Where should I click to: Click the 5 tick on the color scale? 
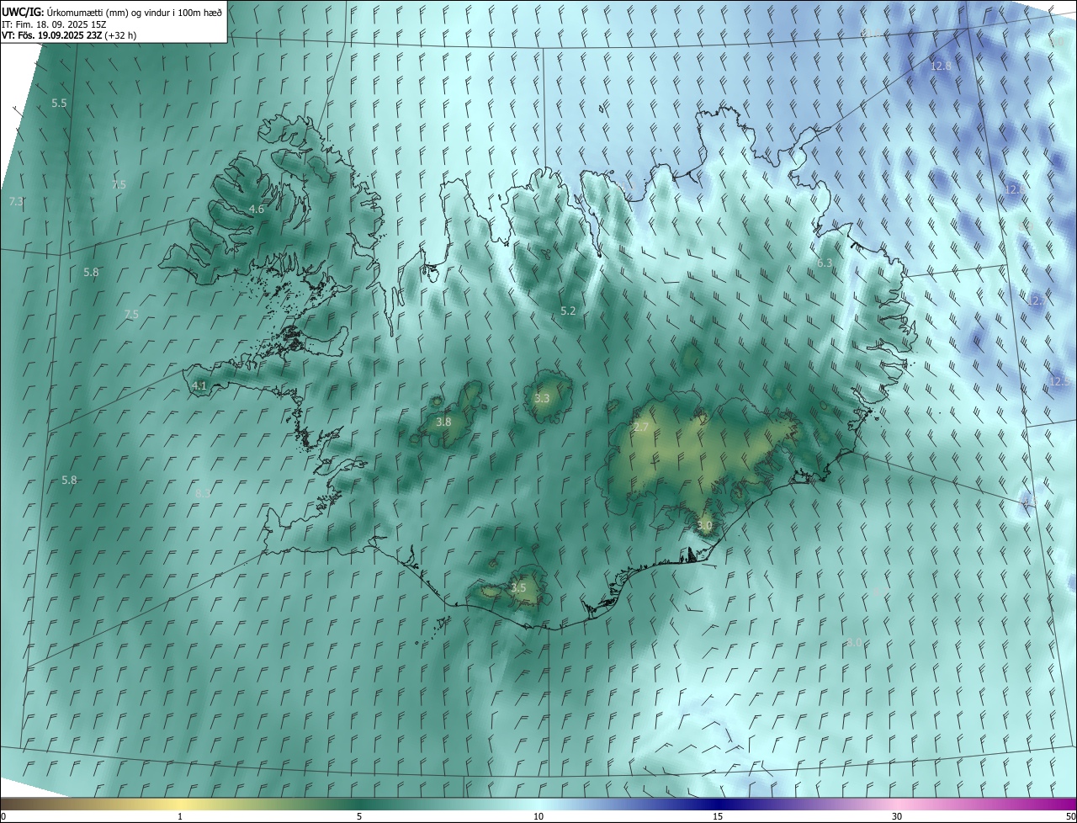point(359,816)
